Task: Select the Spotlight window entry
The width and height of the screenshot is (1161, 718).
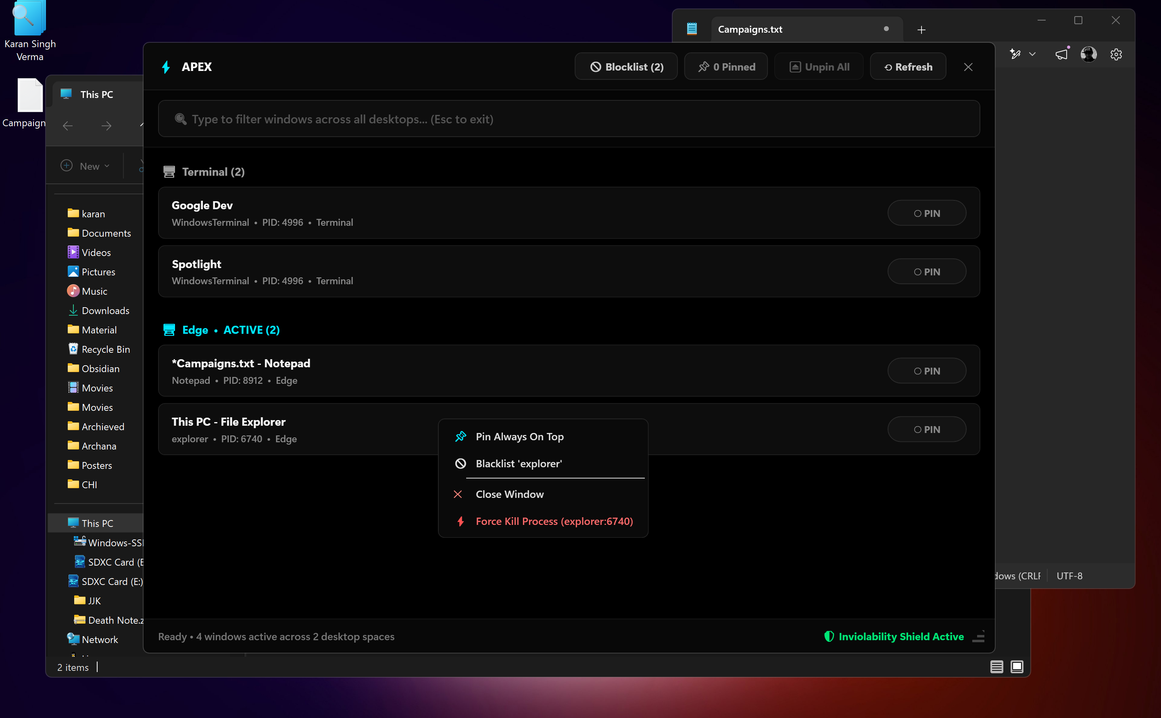Action: [x=569, y=272]
